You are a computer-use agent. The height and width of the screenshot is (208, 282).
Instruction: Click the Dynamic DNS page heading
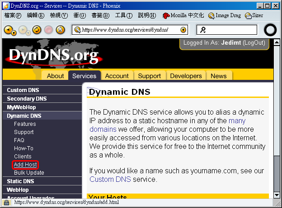(120, 92)
